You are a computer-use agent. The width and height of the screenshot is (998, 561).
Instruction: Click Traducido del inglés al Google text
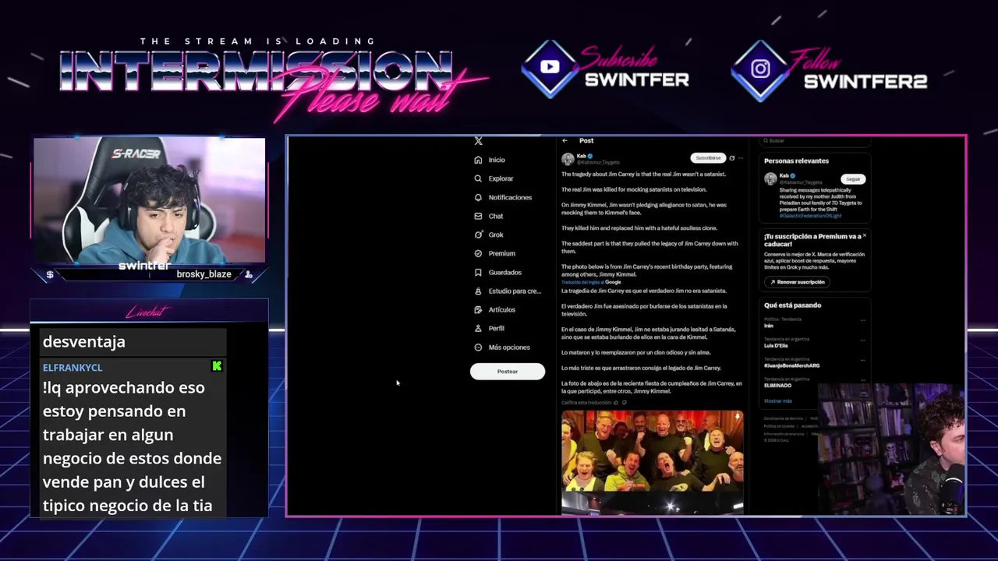pyautogui.click(x=591, y=282)
